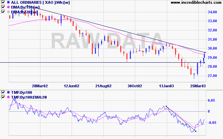The height and width of the screenshot is (139, 223).
Task: Select the TMF trendline's upper start handle
Action: pos(166,106)
